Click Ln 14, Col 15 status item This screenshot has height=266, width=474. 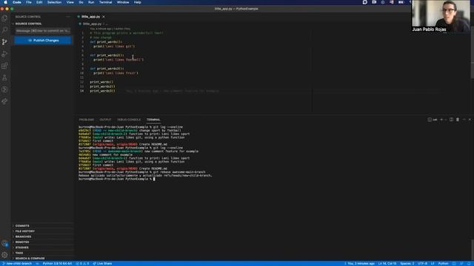[x=387, y=264]
